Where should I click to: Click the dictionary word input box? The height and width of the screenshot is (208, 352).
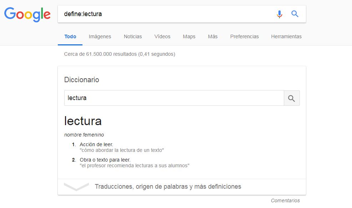point(174,98)
